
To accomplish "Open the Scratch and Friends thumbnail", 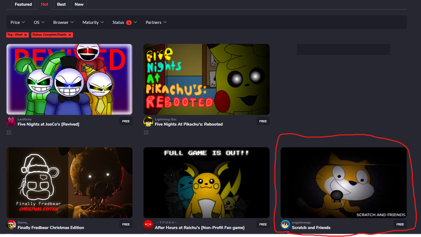I will click(x=343, y=182).
